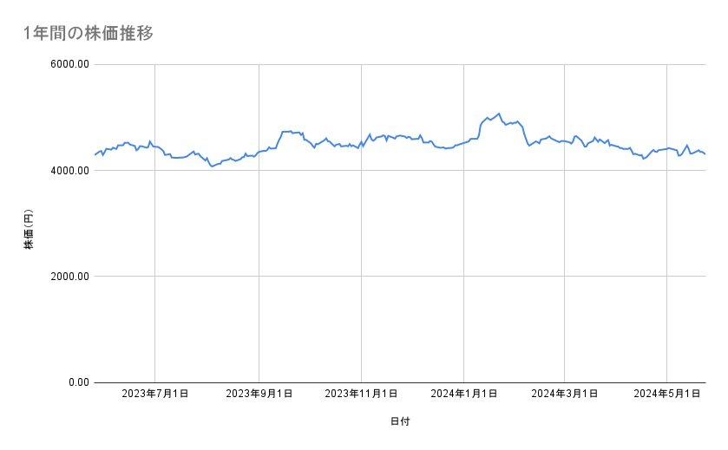Image resolution: width=728 pixels, height=450 pixels.
Task: Click the line's plateau just after 2023年9月1日
Action: (x=287, y=132)
